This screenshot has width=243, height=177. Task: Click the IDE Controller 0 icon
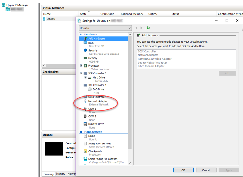86,73
